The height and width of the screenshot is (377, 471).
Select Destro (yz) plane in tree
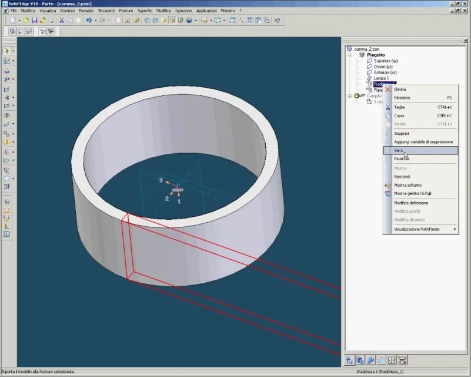pyautogui.click(x=383, y=67)
